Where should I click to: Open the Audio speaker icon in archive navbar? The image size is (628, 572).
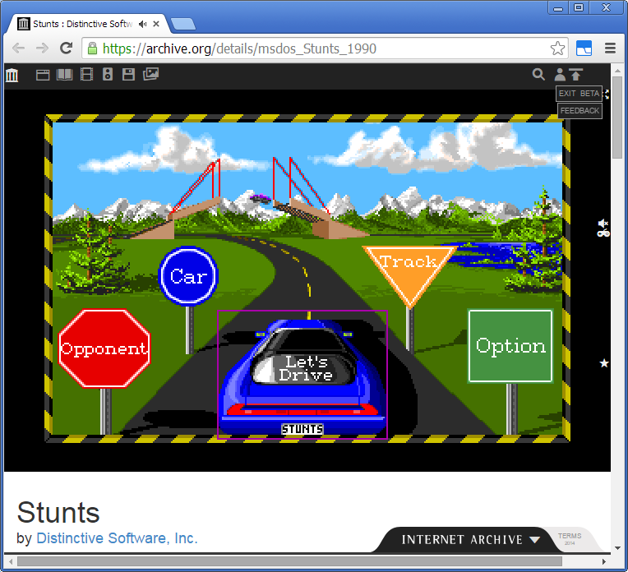coord(108,74)
